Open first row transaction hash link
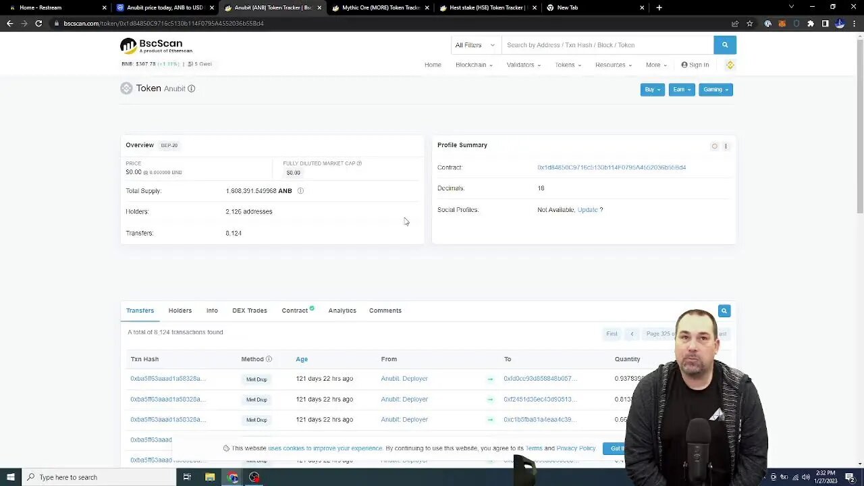 168,379
